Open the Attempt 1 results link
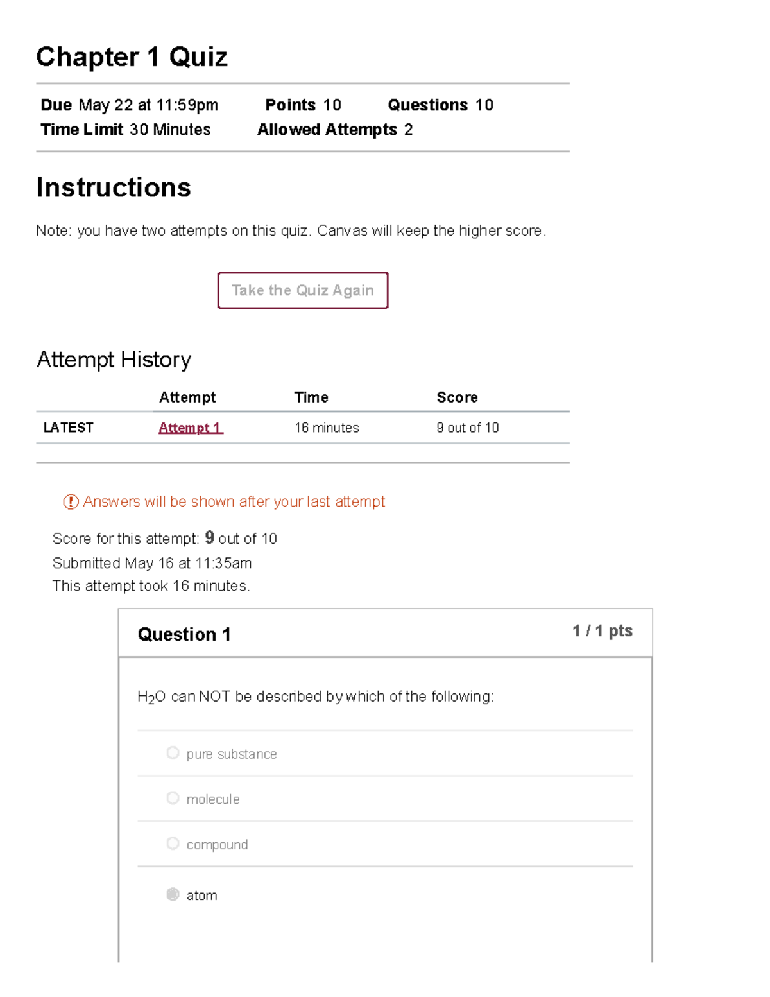This screenshot has height=997, width=770. click(191, 428)
